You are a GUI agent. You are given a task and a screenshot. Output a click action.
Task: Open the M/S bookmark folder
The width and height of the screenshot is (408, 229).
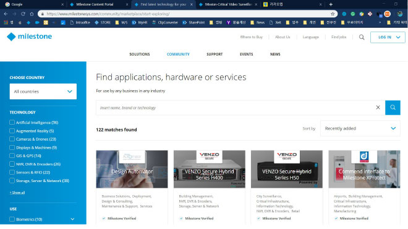(121, 23)
